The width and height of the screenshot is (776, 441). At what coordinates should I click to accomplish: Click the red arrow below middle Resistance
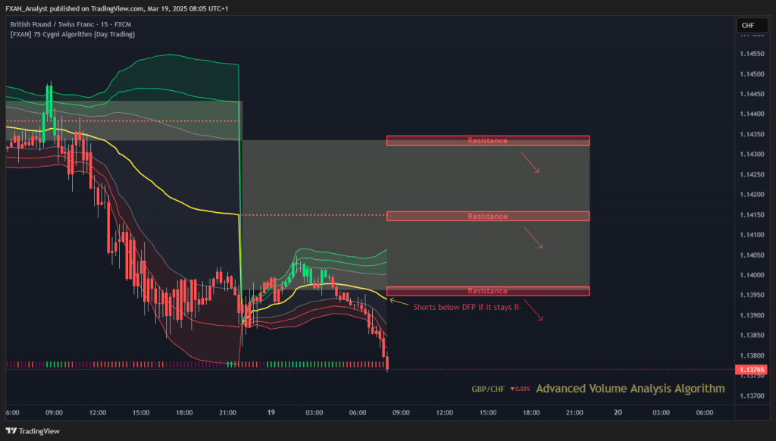click(x=533, y=238)
